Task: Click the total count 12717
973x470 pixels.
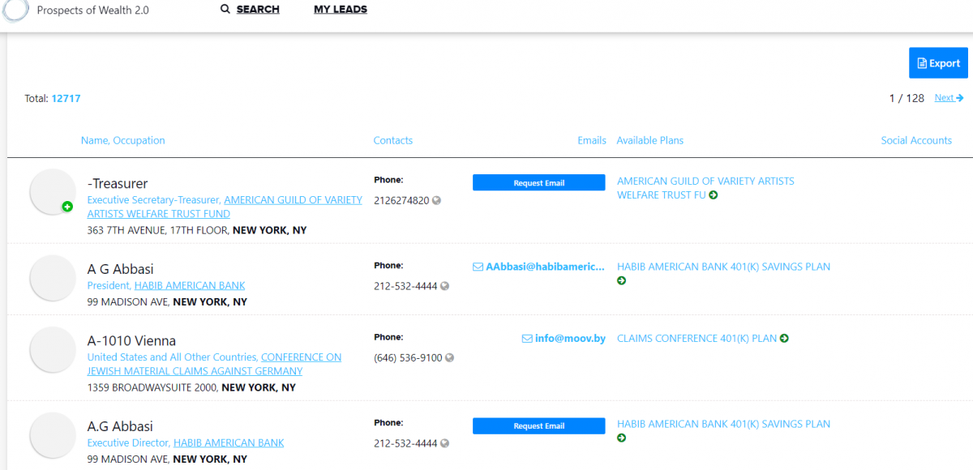Action: click(x=66, y=99)
